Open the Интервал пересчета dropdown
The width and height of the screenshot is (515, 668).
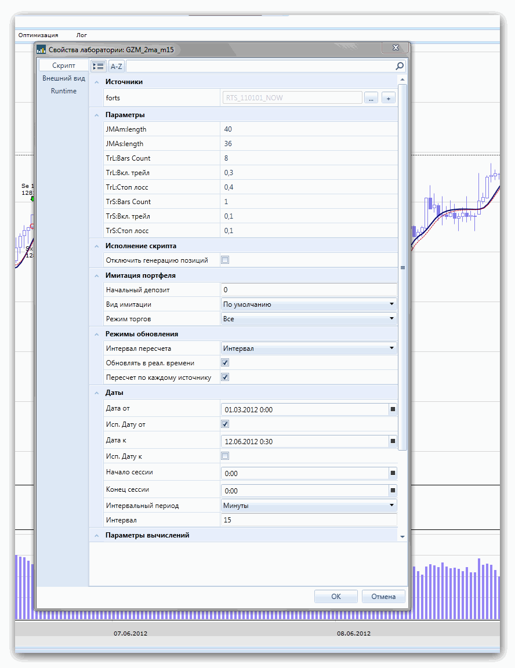coord(309,348)
